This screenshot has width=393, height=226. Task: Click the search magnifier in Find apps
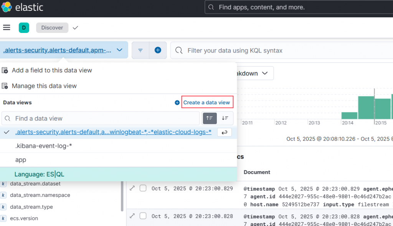point(211,7)
